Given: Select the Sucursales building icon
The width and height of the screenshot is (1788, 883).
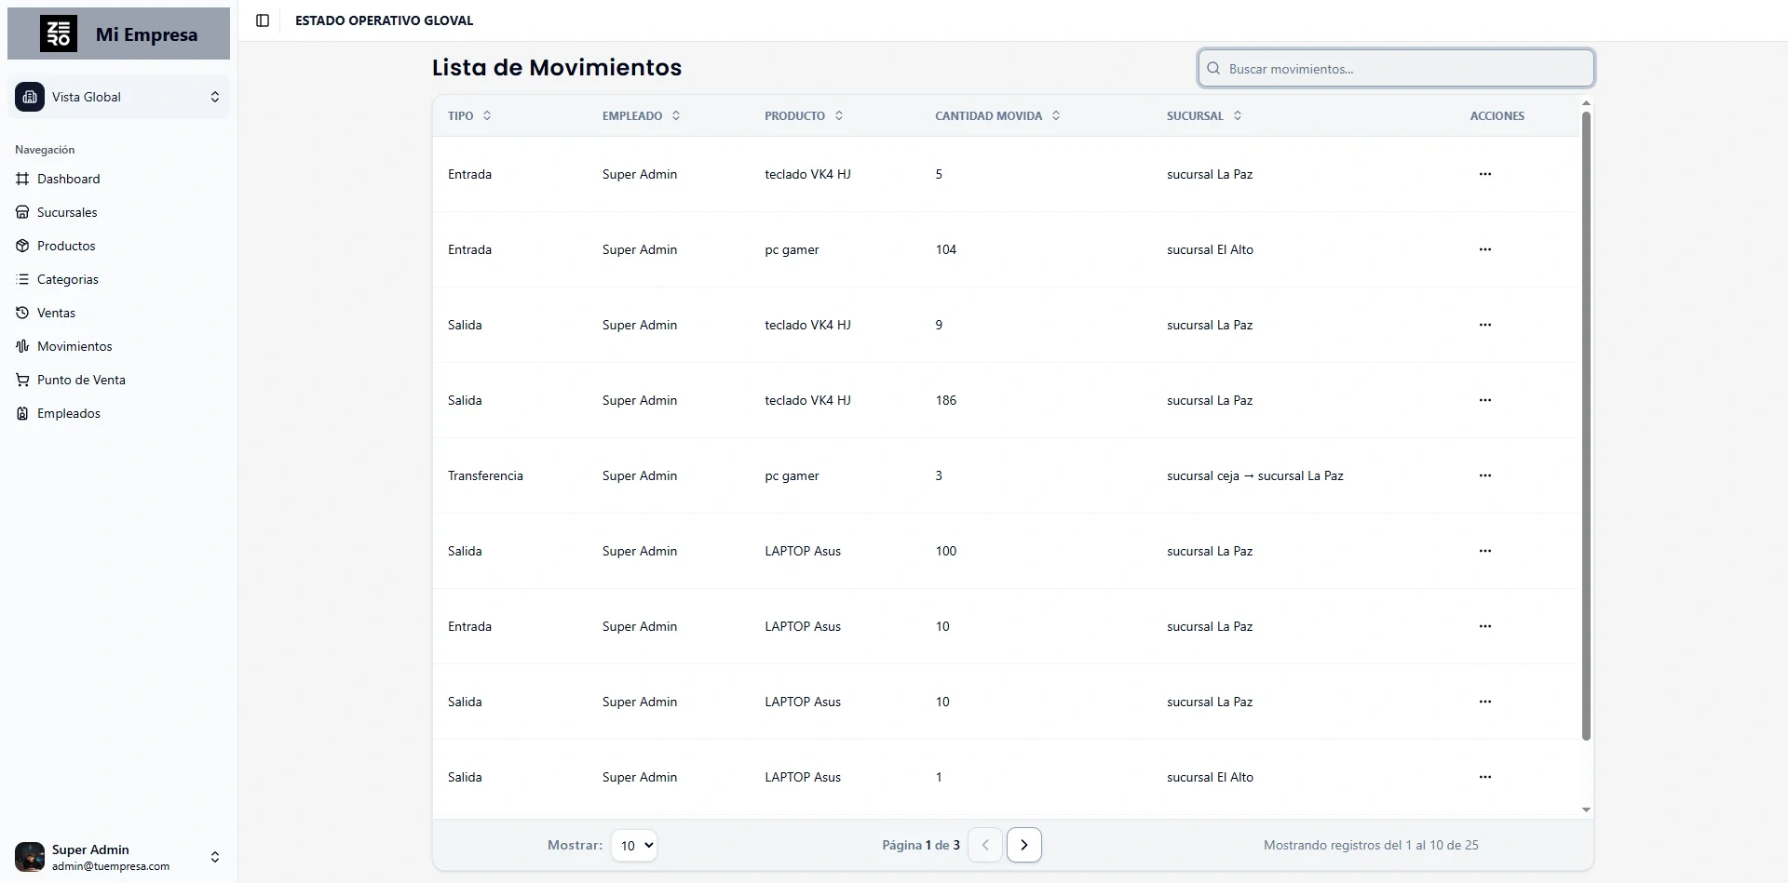Looking at the screenshot, I should coord(22,211).
